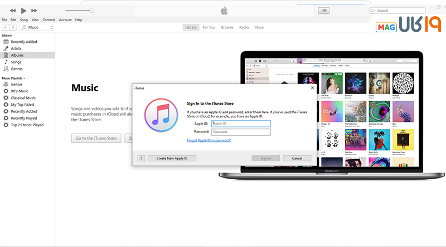Click the Fast forward next track button
The image size is (446, 247).
tap(37, 11)
